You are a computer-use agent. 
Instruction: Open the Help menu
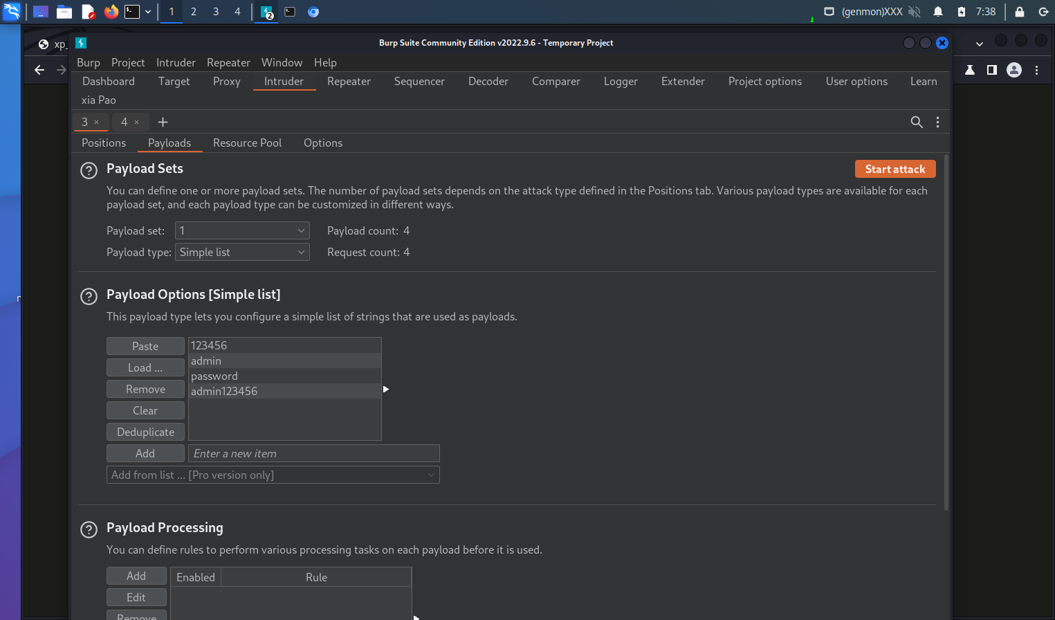(x=325, y=62)
